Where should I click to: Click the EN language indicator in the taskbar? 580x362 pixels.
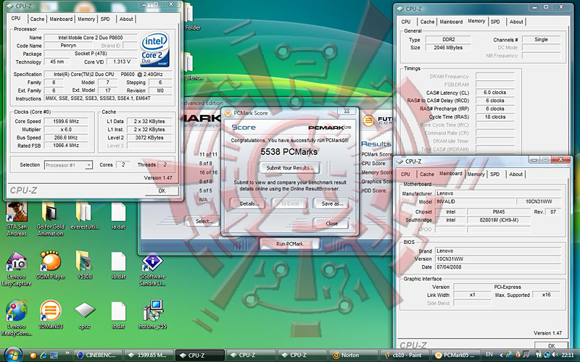coord(489,354)
